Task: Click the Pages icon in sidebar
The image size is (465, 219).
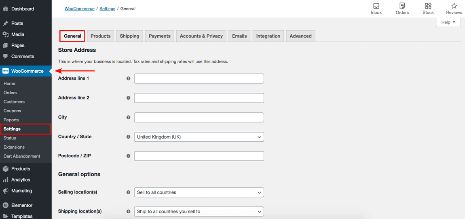Action: coord(5,45)
